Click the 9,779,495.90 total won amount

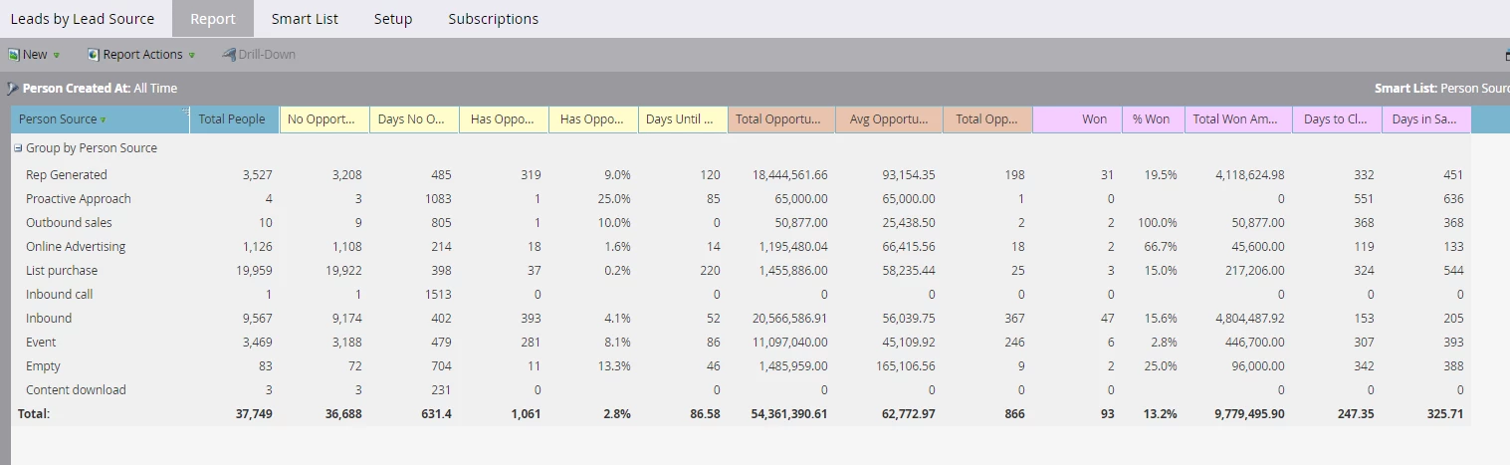coord(1249,414)
